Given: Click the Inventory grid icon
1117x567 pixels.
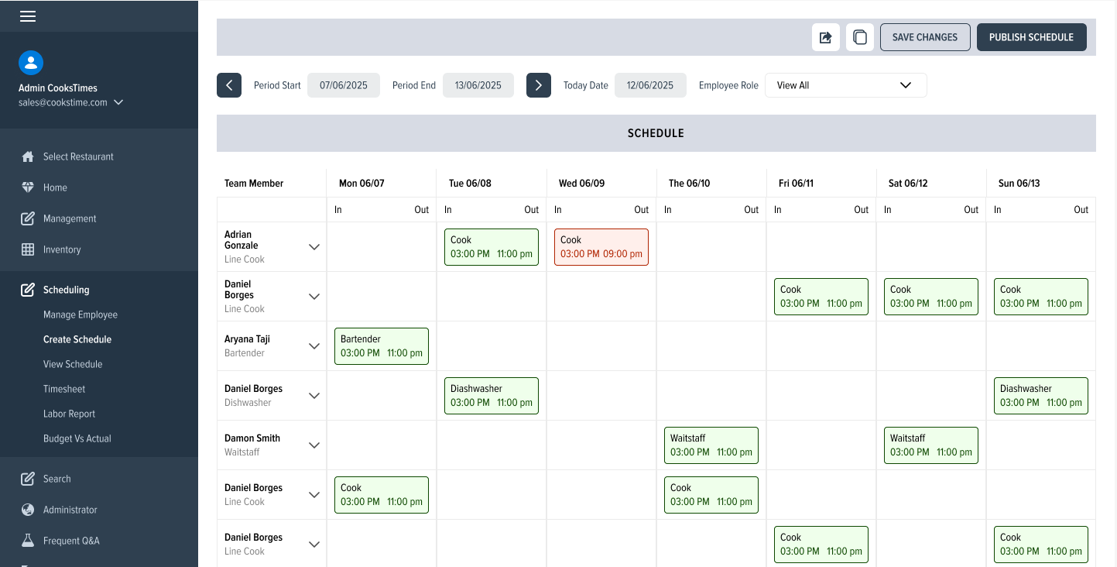Looking at the screenshot, I should point(28,249).
